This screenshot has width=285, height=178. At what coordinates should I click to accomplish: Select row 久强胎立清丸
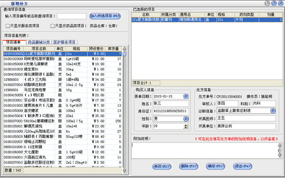(62, 157)
